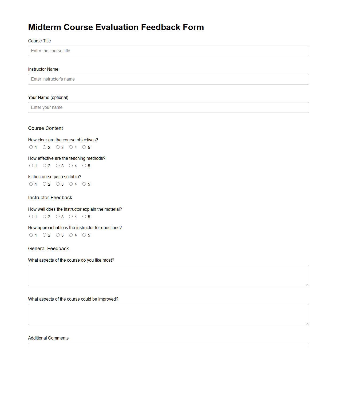
Task: Click the aspects to improve text area
Action: pos(168,314)
